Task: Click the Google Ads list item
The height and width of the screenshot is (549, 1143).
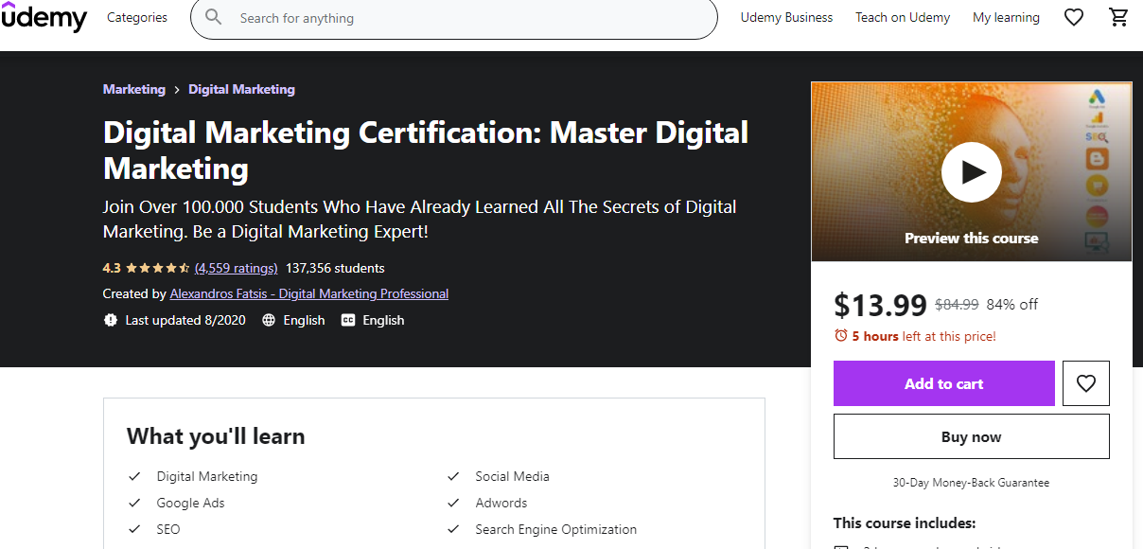Action: point(191,503)
